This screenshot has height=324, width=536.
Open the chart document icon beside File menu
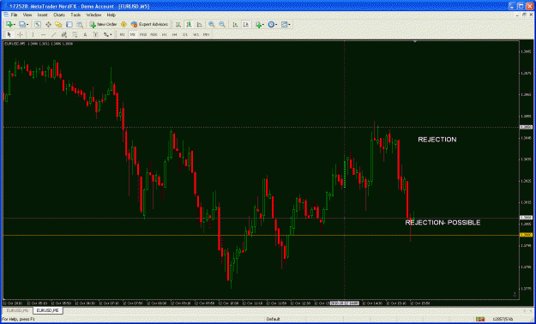(5, 15)
